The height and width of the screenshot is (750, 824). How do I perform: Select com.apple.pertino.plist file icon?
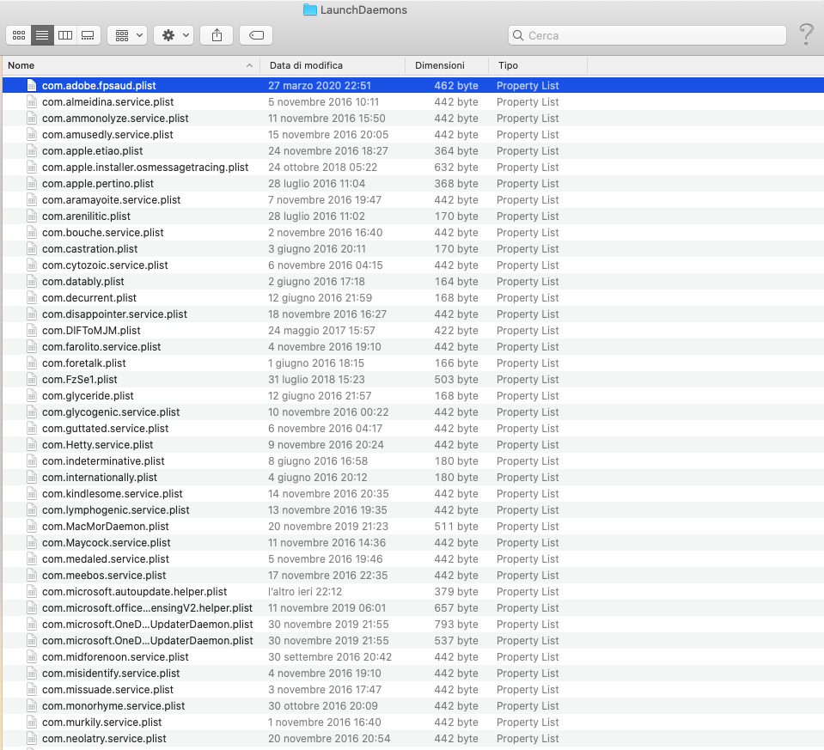[x=32, y=183]
